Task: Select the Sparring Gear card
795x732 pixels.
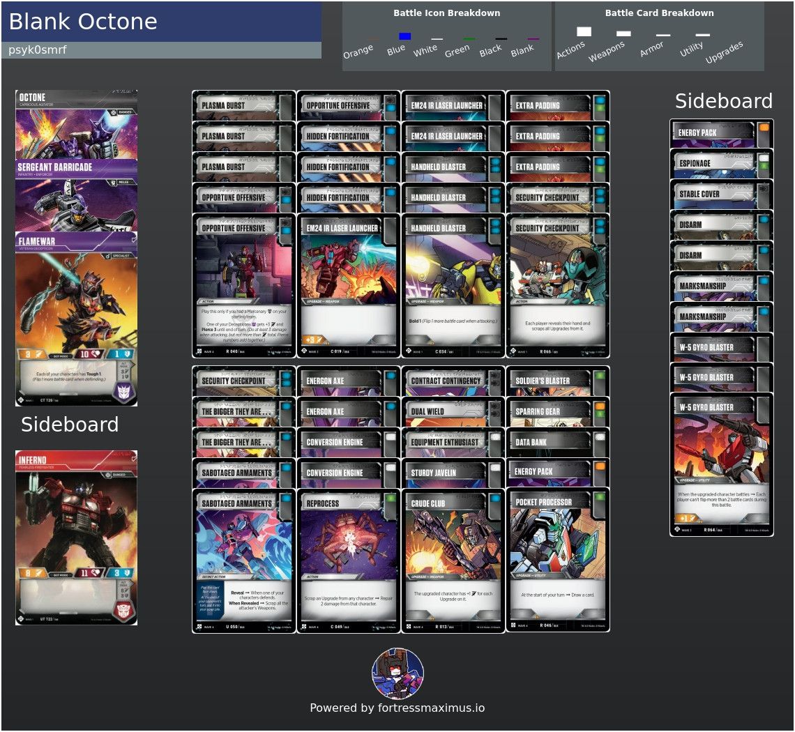Action: click(x=558, y=412)
